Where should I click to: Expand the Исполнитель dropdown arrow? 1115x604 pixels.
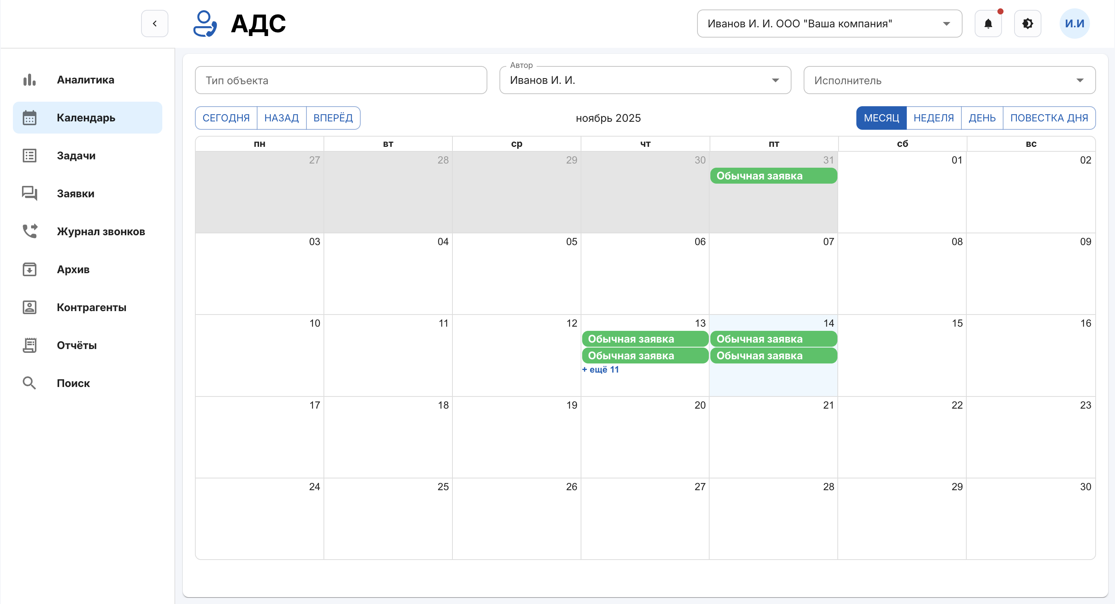[x=1080, y=80]
